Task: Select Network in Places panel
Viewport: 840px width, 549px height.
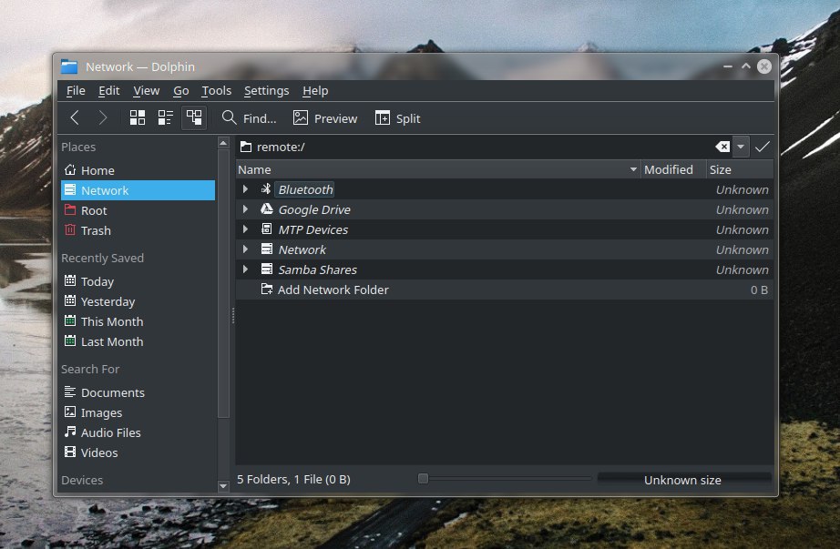Action: (x=138, y=190)
